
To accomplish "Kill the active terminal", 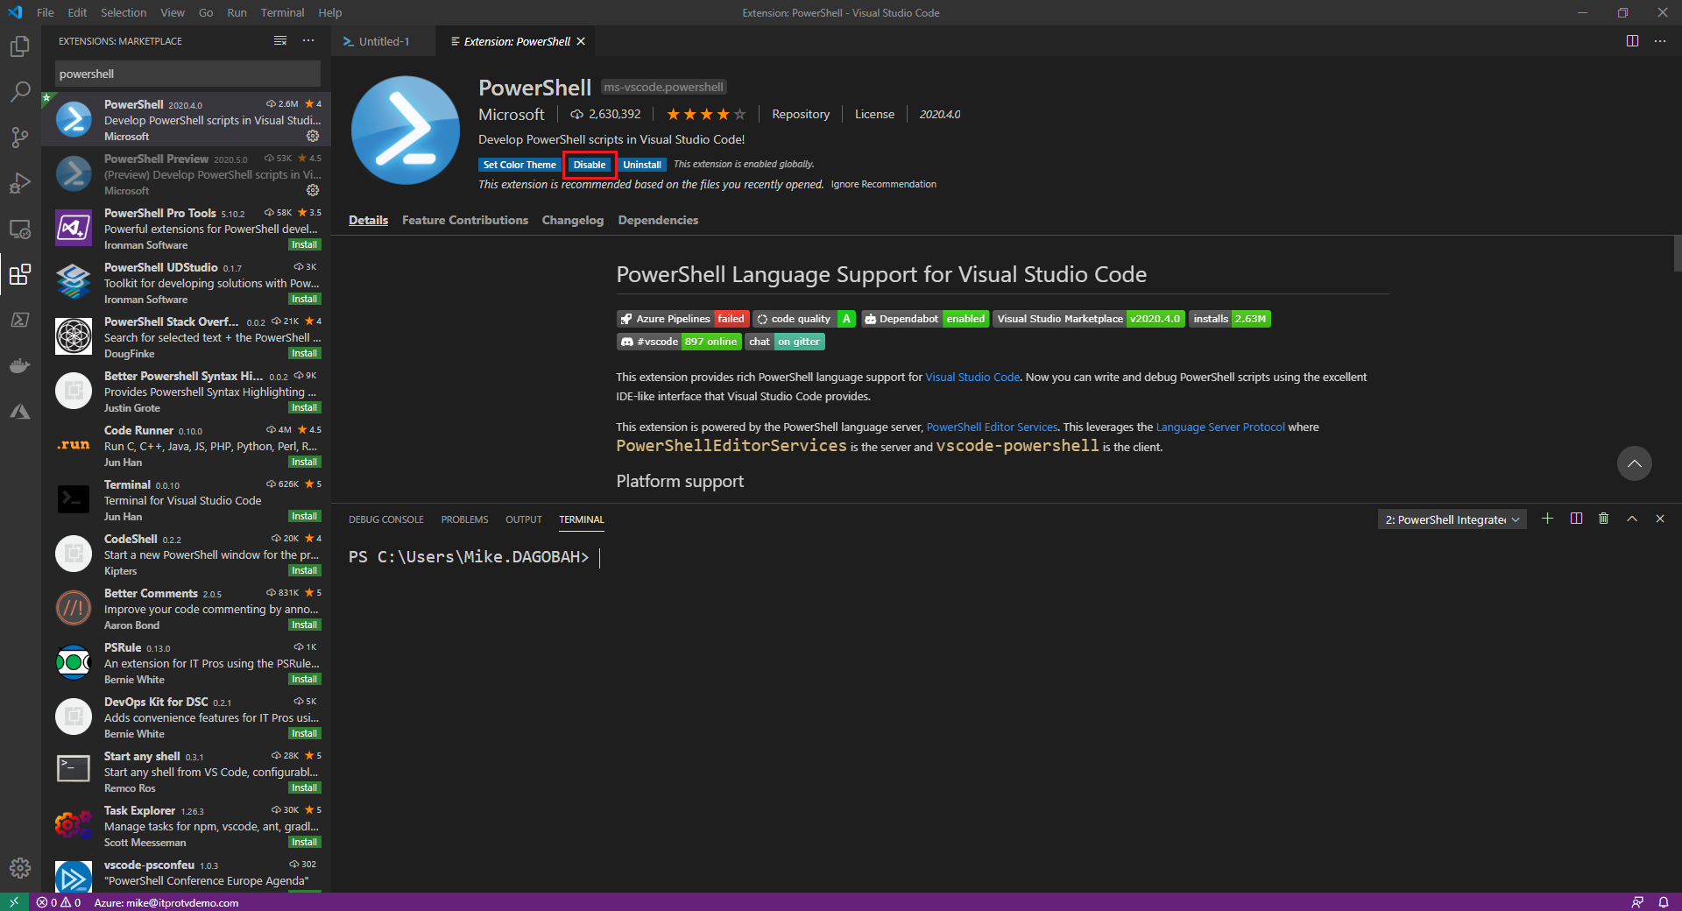I will [1604, 519].
